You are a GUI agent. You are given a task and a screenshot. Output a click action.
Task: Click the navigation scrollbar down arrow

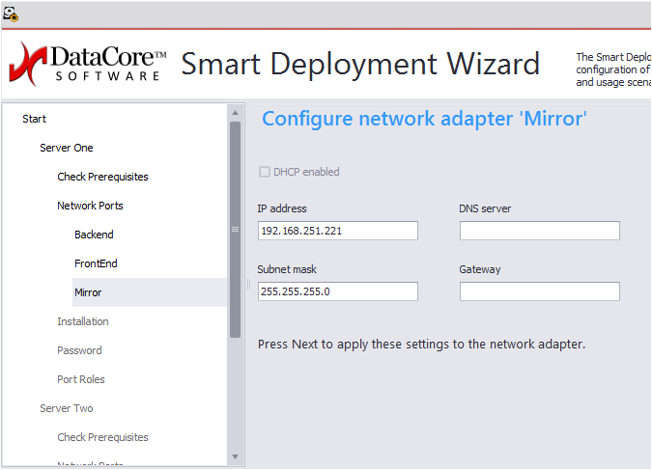[235, 456]
